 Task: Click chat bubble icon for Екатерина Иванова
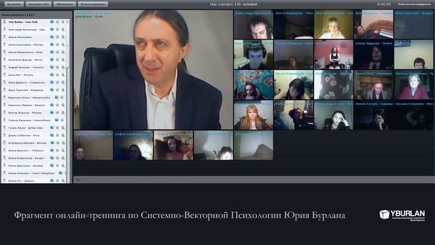tap(52, 143)
